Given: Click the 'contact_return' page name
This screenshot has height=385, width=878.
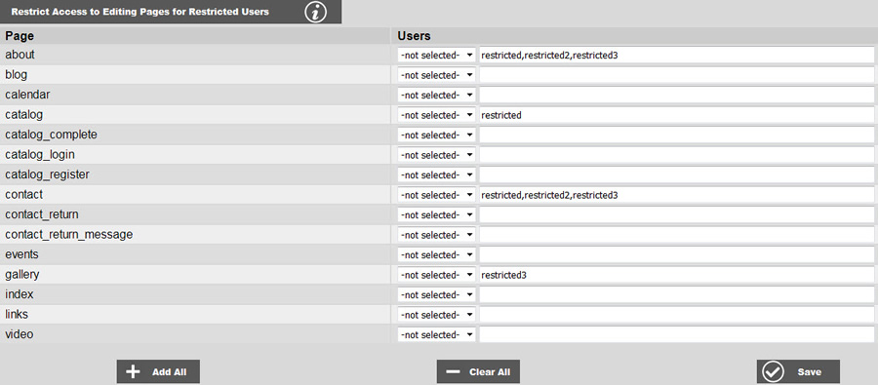Looking at the screenshot, I should pos(41,214).
